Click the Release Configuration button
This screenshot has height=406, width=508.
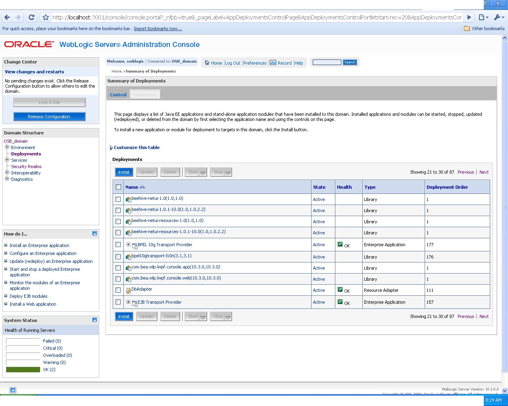tap(49, 117)
